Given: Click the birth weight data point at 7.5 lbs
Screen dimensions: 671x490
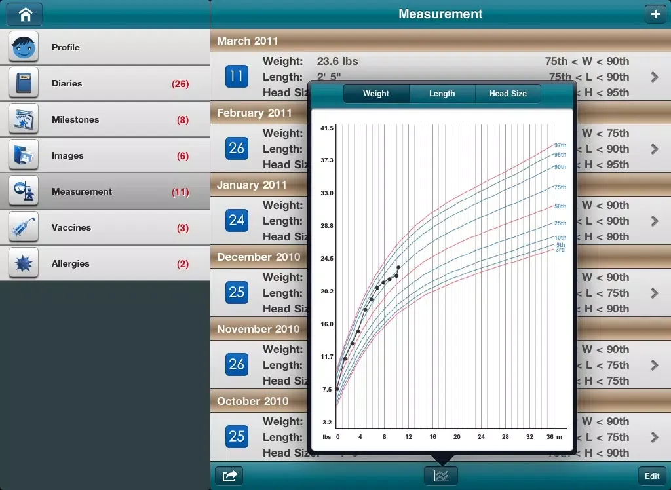Looking at the screenshot, I should (x=337, y=389).
